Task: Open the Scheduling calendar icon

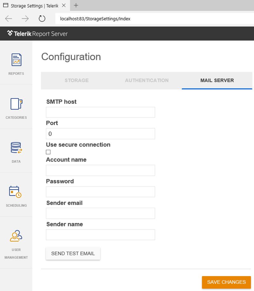Action: (15, 192)
